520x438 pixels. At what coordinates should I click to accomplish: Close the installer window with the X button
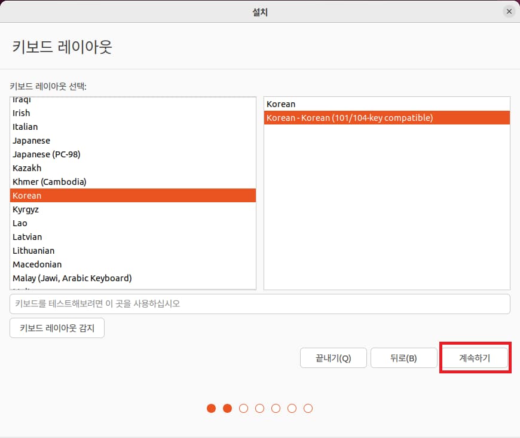click(x=509, y=11)
